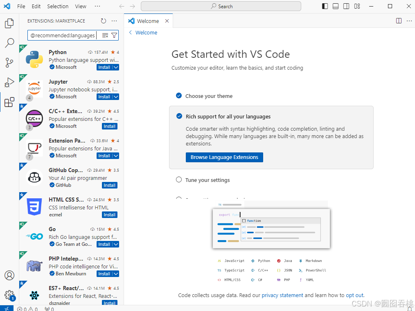Select the ES7+ React extension icon

34,295
